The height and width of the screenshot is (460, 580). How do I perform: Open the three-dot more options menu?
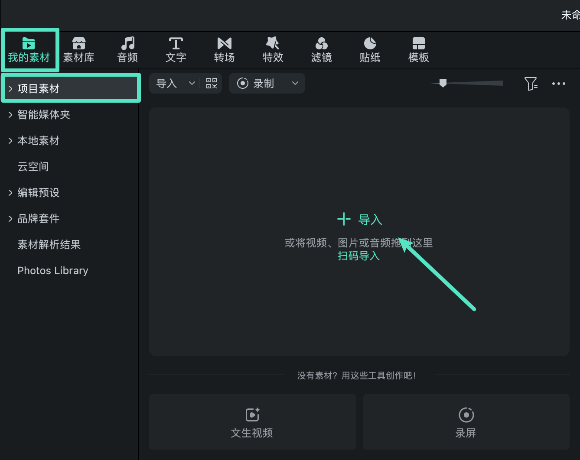559,84
